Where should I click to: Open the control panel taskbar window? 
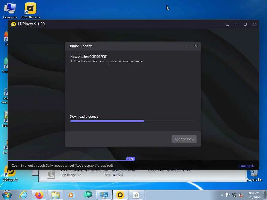104,195
